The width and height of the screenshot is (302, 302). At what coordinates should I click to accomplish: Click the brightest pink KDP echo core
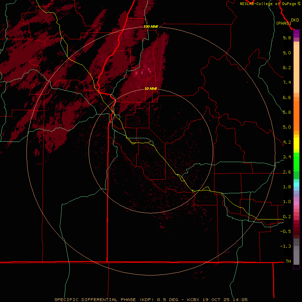point(149,69)
